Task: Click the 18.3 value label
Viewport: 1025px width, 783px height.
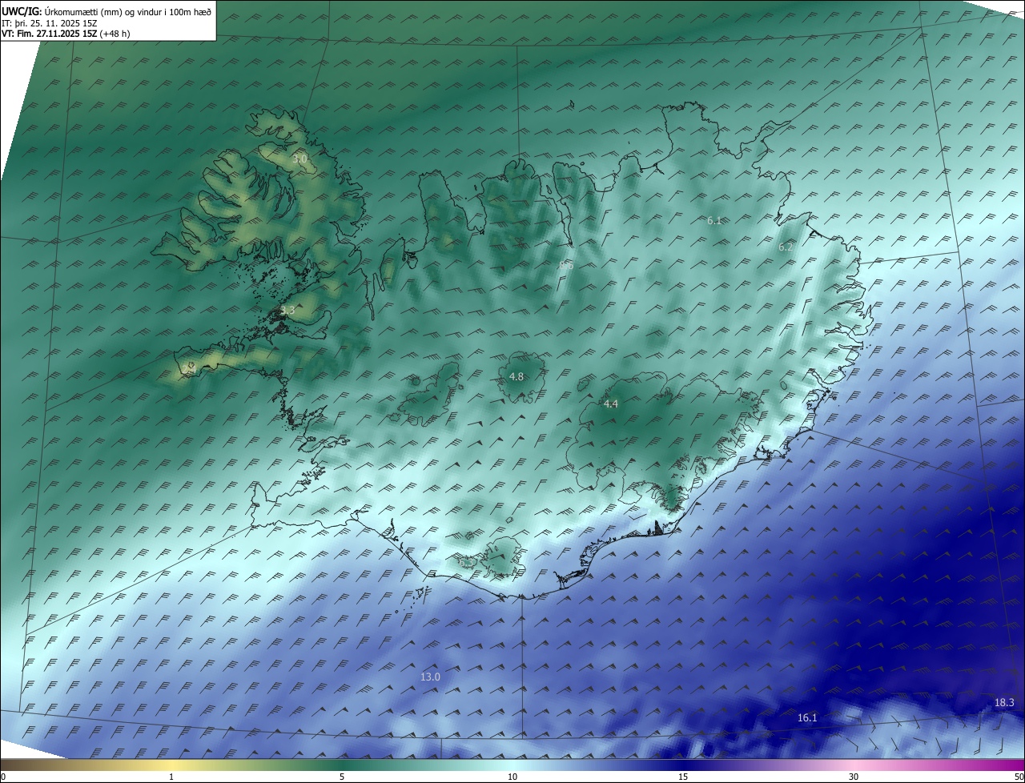Action: pyautogui.click(x=1004, y=703)
